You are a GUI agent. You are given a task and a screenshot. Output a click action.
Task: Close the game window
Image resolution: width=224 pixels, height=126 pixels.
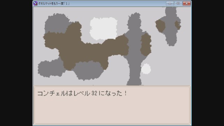click(187, 3)
